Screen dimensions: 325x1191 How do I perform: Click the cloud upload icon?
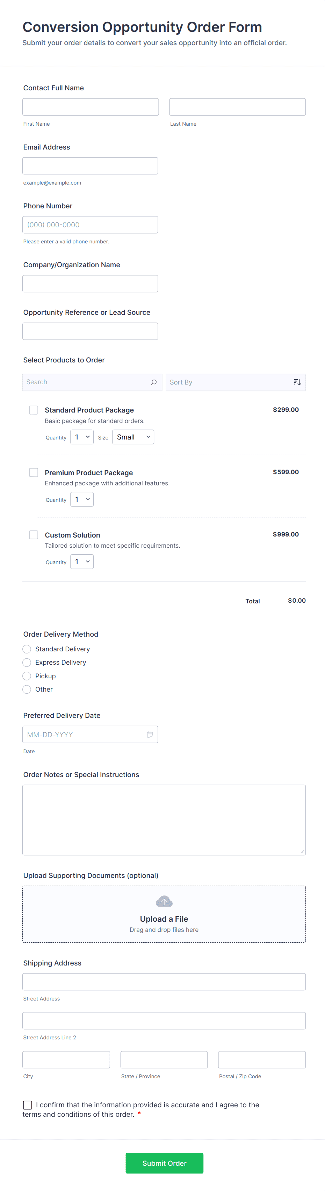[164, 902]
